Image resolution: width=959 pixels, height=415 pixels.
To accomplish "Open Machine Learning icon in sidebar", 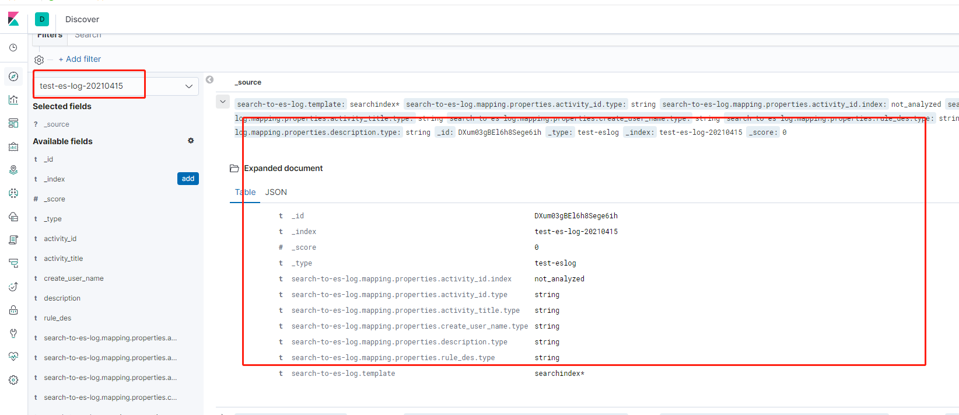I will 13,193.
